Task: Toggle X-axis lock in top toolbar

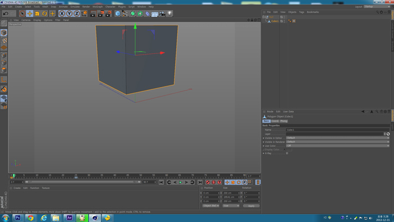Action: 62,13
